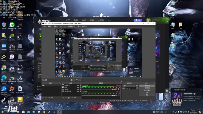203x114 pixels.
Task: Open OBS 设置 Settings from the Controls dock
Action: point(147,93)
